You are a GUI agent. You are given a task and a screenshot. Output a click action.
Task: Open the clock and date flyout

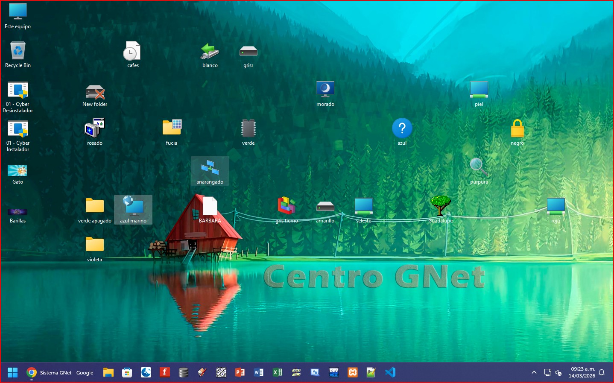click(x=582, y=372)
